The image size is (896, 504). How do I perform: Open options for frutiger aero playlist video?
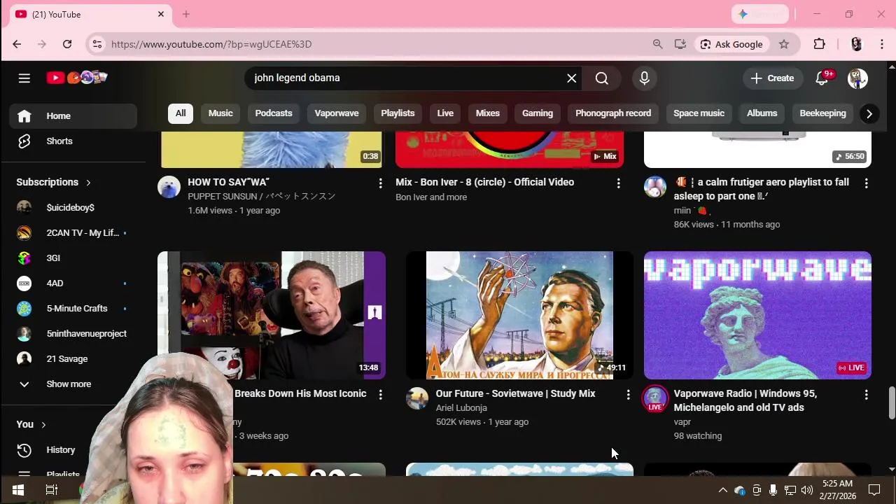point(867,183)
